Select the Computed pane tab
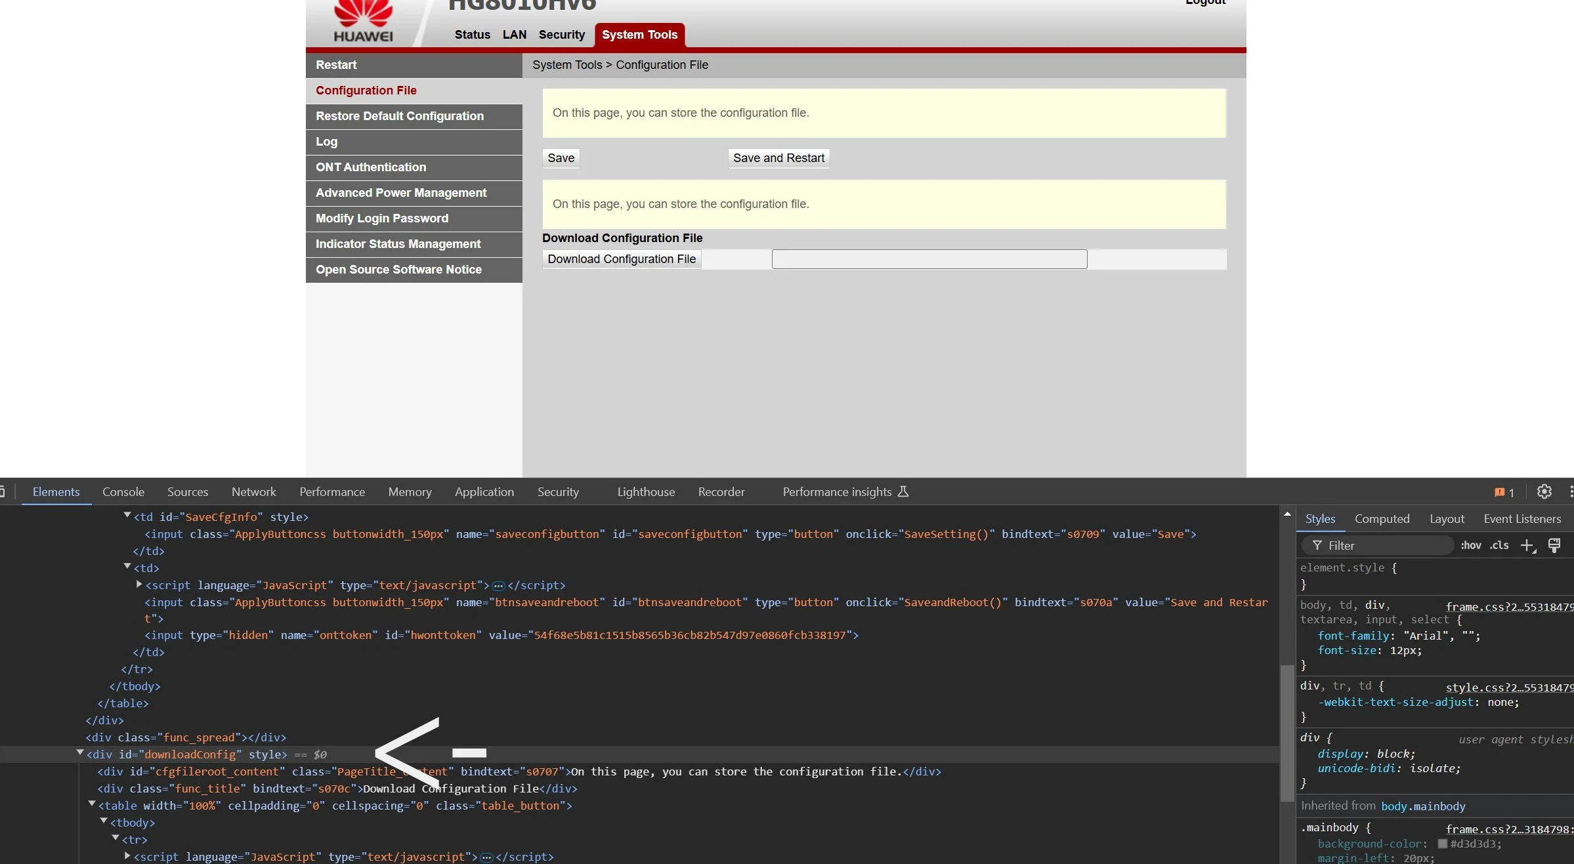Image resolution: width=1574 pixels, height=864 pixels. pyautogui.click(x=1382, y=519)
